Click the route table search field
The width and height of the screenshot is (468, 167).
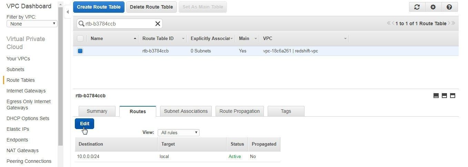[117, 23]
